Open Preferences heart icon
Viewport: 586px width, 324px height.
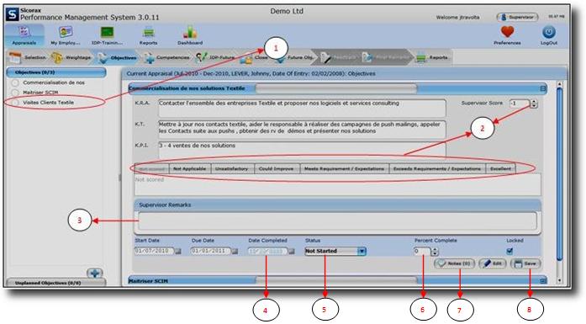(507, 32)
